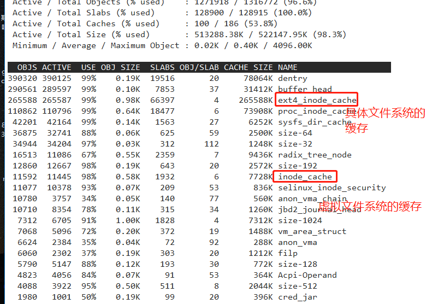The height and width of the screenshot is (304, 432).
Task: Click the inode_cache entry
Action: [x=305, y=177]
